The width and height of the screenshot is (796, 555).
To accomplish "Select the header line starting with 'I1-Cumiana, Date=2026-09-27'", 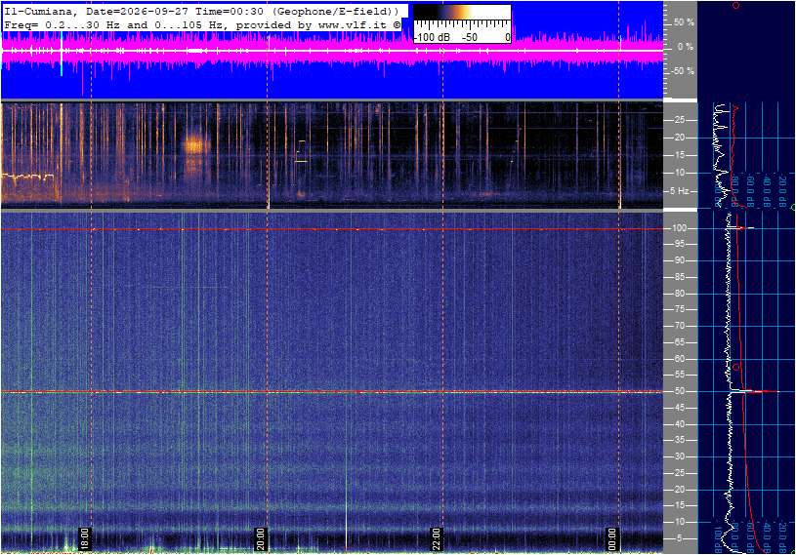I will 201,11.
